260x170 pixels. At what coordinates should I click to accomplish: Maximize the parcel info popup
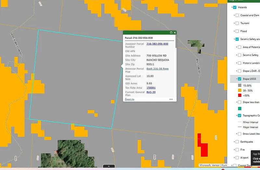(171, 33)
